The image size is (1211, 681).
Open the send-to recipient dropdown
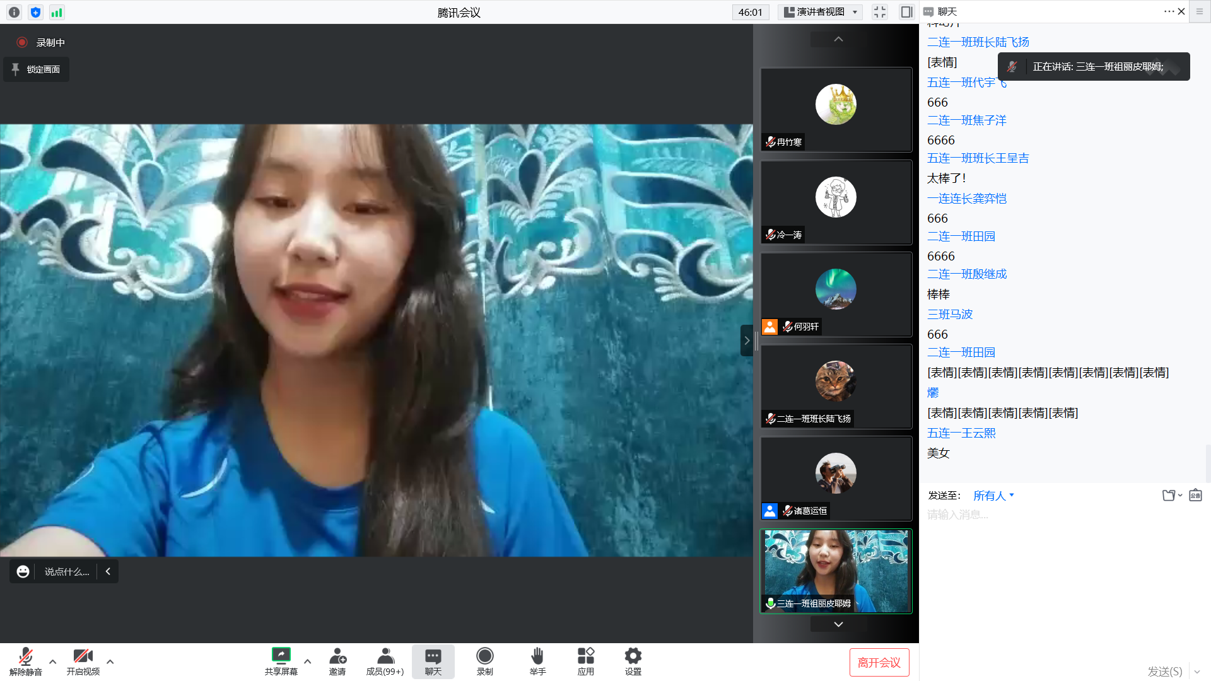coord(993,496)
